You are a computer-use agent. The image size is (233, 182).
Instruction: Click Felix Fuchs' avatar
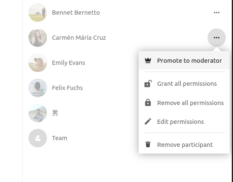(38, 88)
